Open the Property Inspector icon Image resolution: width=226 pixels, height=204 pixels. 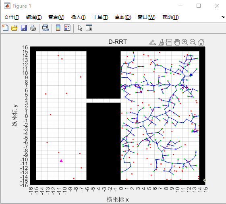tap(89, 28)
